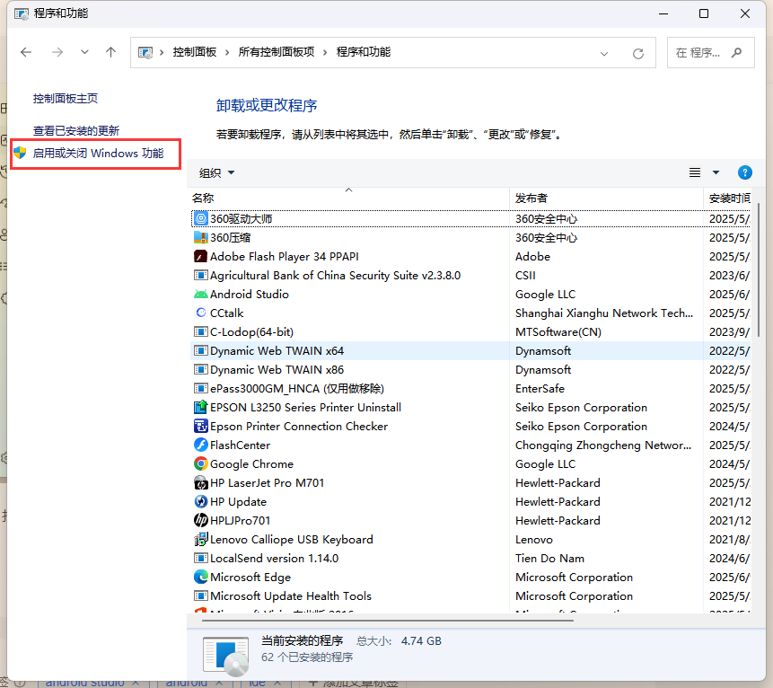
Task: Click the Adobe Flash Player 34 PPAPI icon
Action: (200, 257)
